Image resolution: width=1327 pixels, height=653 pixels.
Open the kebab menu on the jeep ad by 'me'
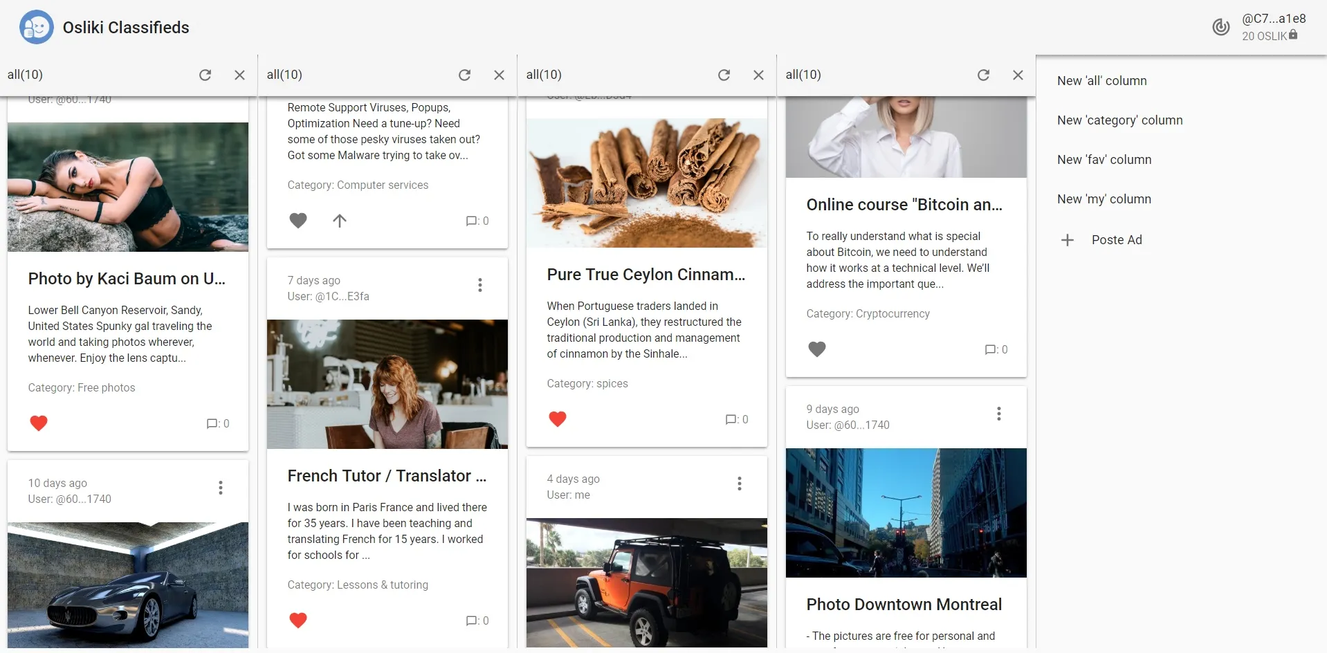point(739,484)
